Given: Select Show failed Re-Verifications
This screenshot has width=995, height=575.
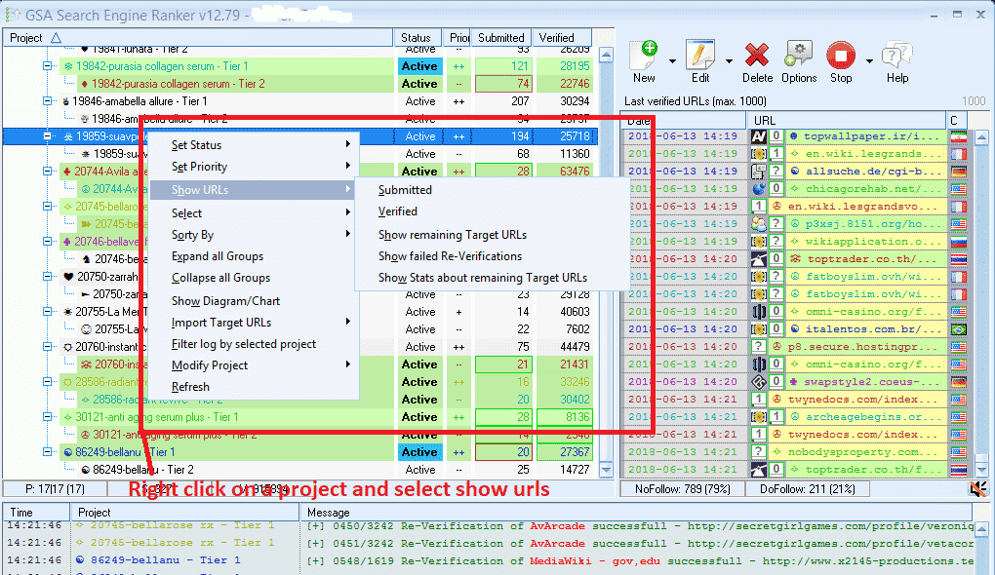Looking at the screenshot, I should (450, 256).
